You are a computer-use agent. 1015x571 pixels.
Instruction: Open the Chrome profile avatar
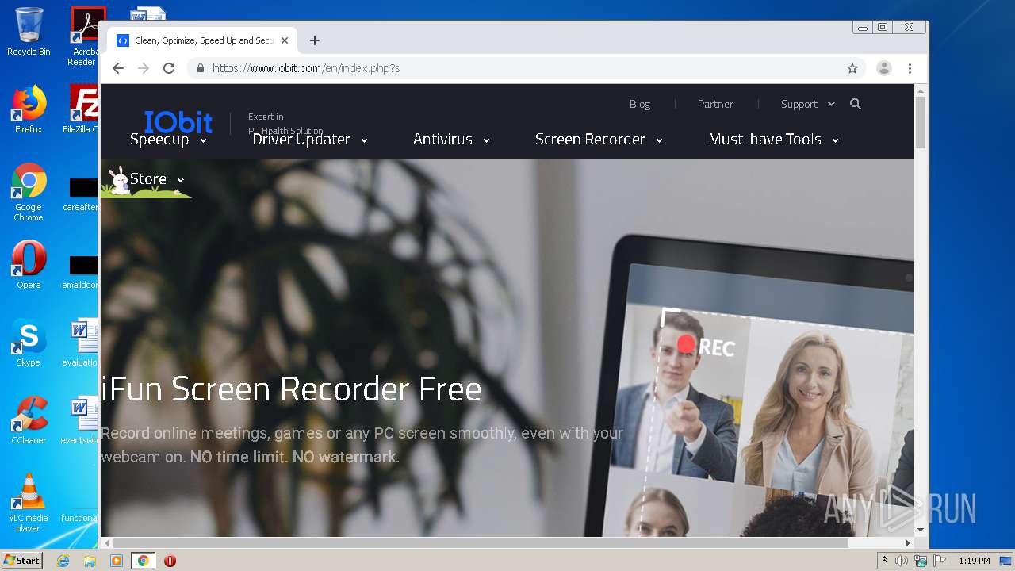(884, 68)
